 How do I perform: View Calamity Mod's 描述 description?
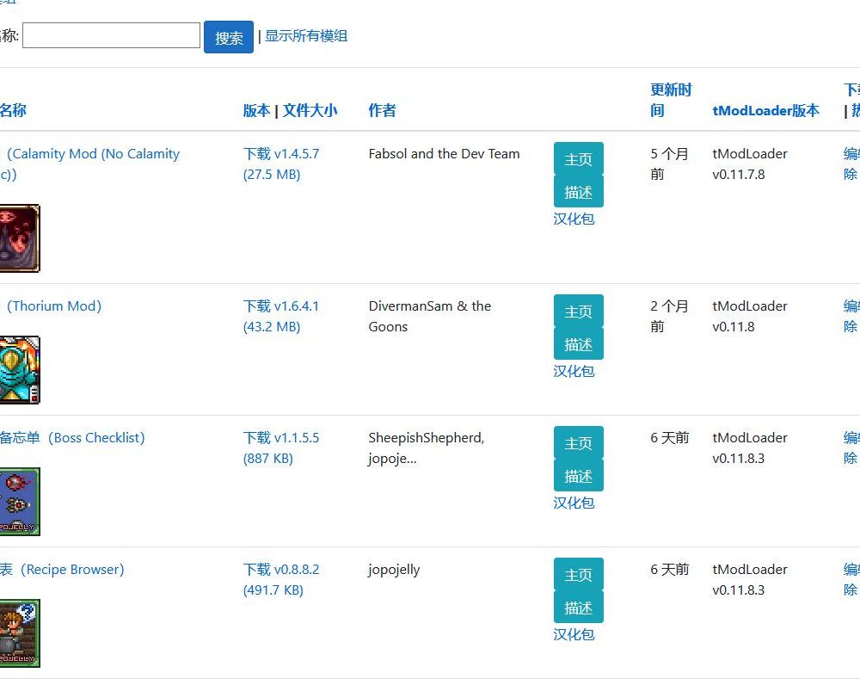(x=578, y=191)
